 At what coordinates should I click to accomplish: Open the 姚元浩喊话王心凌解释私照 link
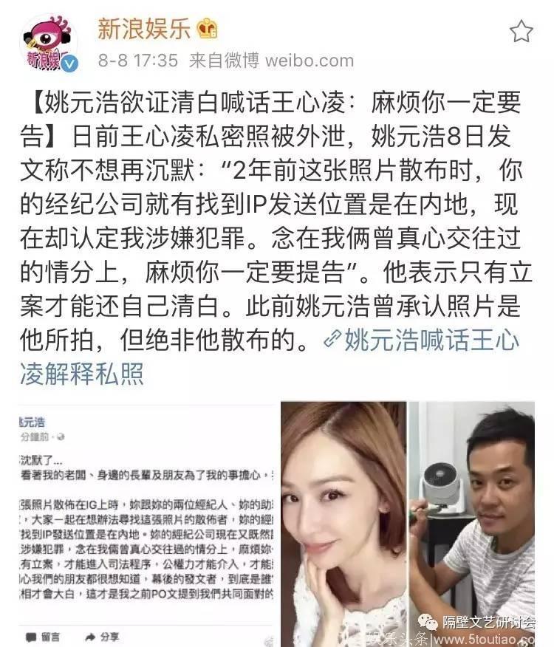[269, 357]
